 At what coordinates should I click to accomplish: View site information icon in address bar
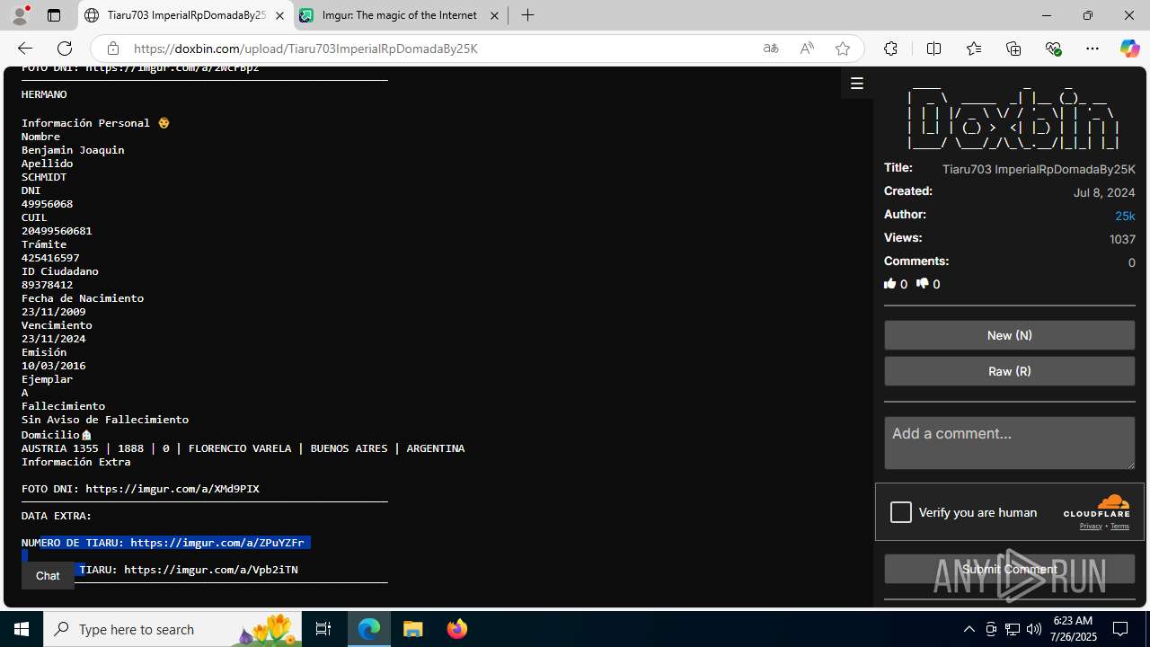point(112,49)
